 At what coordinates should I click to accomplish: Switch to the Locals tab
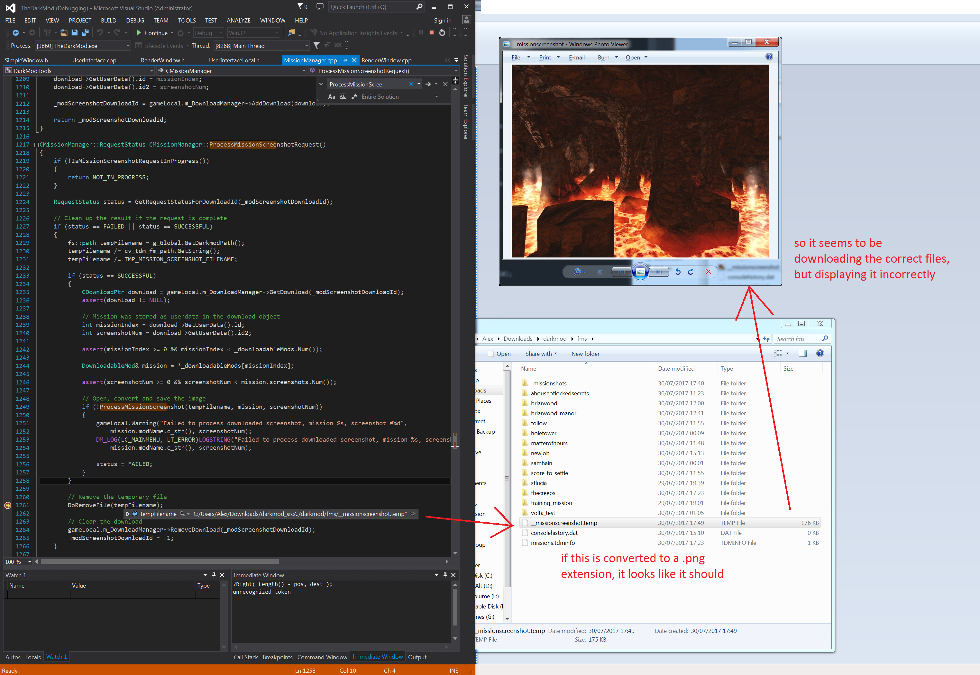coord(33,657)
